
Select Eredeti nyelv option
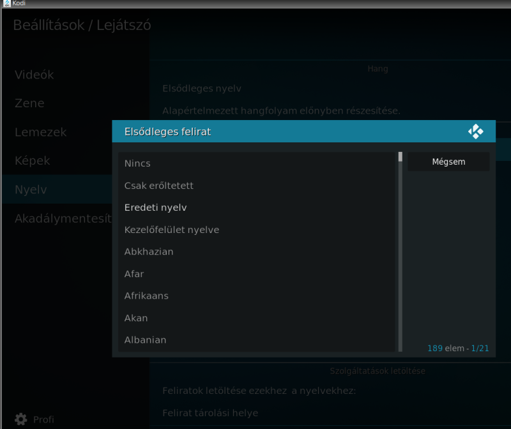pos(257,207)
